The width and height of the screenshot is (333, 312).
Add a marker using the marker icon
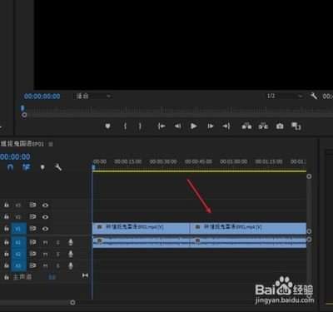107,126
